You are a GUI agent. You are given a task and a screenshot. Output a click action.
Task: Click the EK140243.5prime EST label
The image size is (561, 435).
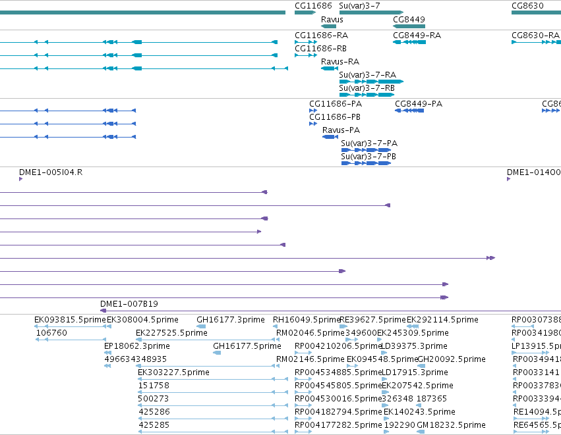click(x=419, y=412)
